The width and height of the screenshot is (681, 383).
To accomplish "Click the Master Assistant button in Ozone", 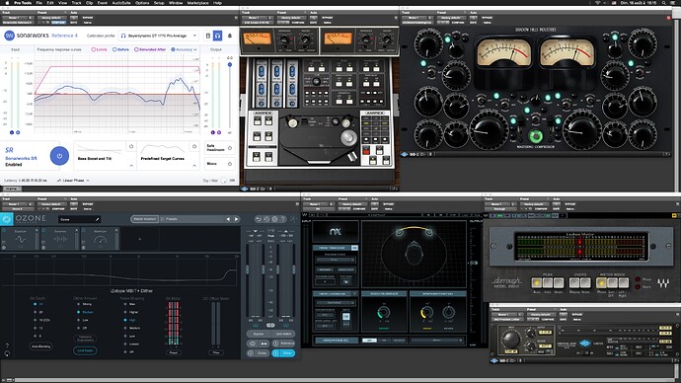I will point(145,219).
